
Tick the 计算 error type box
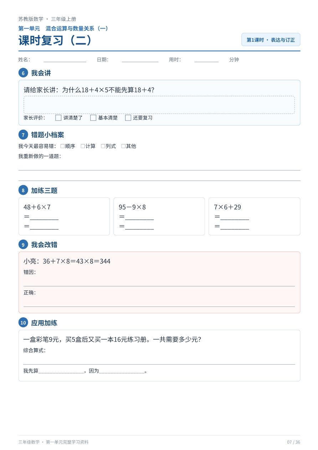pyautogui.click(x=83, y=146)
